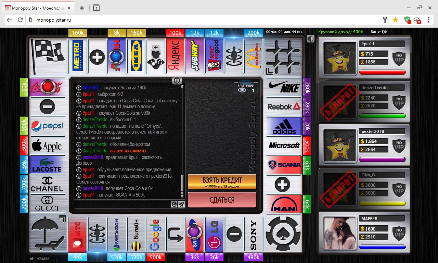Click the player name denzelTverdo
438x263 pixels.
(374, 88)
